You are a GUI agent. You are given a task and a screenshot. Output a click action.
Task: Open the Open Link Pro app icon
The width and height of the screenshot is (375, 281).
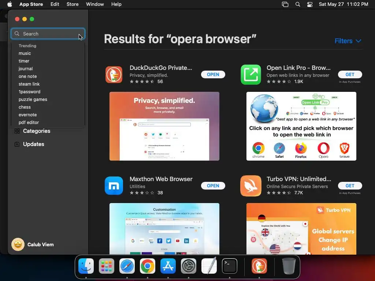(250, 75)
